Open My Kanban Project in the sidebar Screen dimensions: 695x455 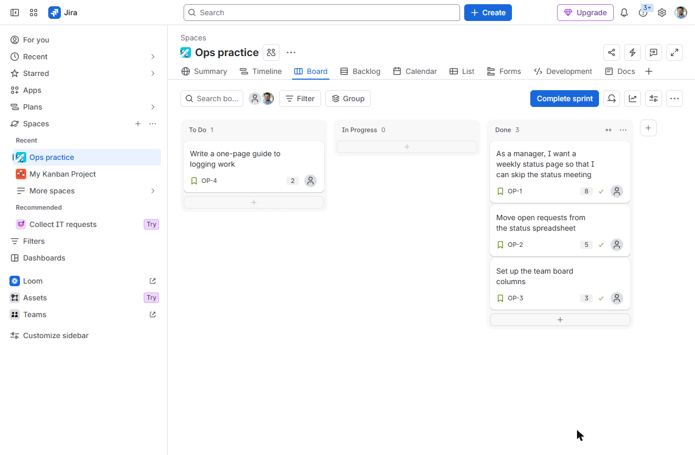(87, 174)
